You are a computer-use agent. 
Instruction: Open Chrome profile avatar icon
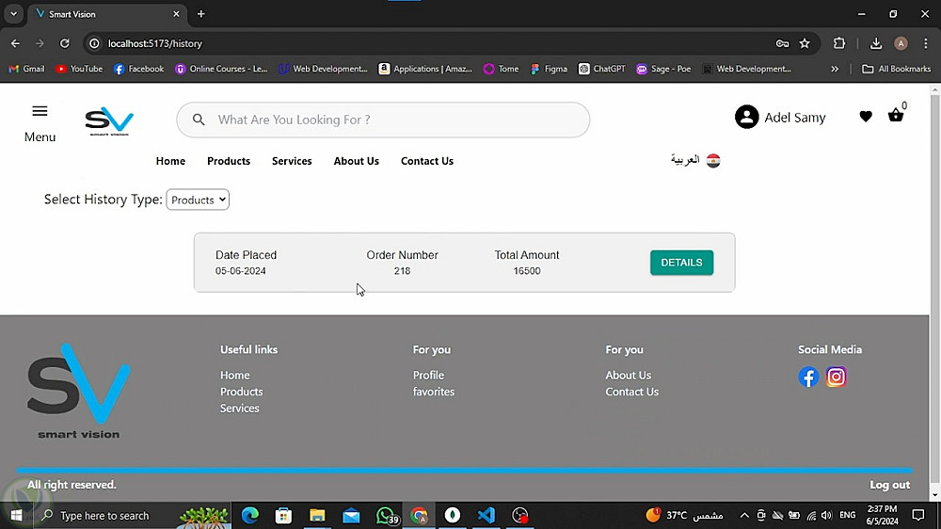[x=901, y=43]
